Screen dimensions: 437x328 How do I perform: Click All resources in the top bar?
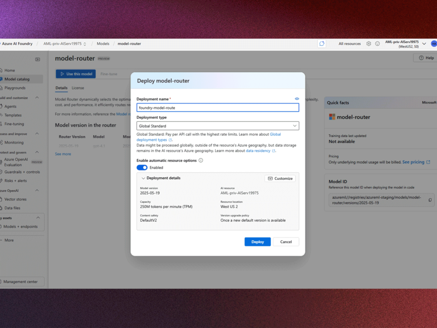tap(350, 44)
